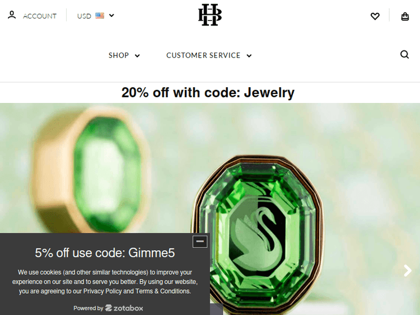Screen dimensions: 420x315
Task: Click the US flag currency icon
Action: pos(100,16)
